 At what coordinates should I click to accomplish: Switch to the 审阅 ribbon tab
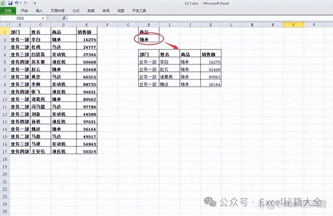click(x=106, y=10)
